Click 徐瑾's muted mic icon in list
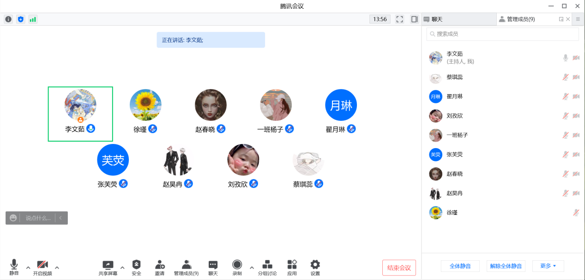Viewport: 585px width, 280px height. point(576,213)
